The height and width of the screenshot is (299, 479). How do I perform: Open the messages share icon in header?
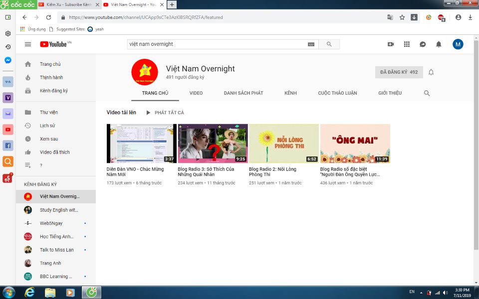[x=423, y=44]
